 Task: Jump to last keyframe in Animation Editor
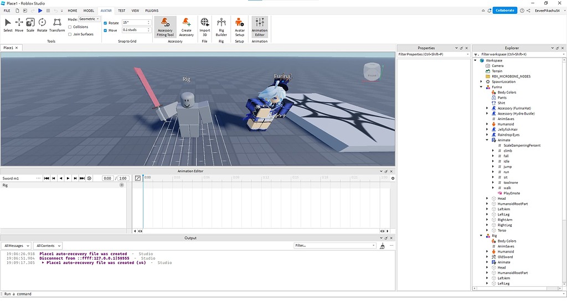pyautogui.click(x=82, y=178)
